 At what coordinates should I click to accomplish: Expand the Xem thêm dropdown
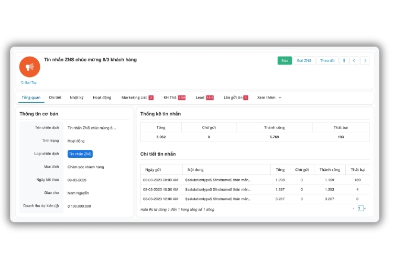(x=269, y=97)
